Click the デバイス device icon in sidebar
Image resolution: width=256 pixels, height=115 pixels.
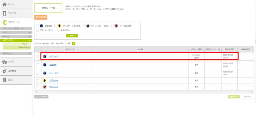coord(4,13)
